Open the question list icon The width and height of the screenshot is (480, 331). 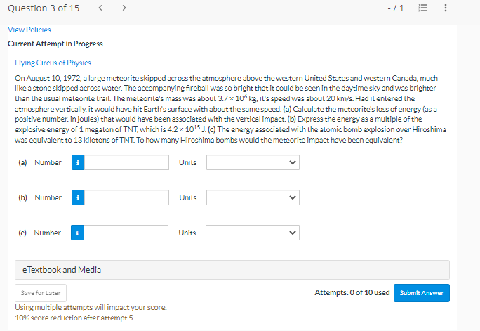pos(423,8)
